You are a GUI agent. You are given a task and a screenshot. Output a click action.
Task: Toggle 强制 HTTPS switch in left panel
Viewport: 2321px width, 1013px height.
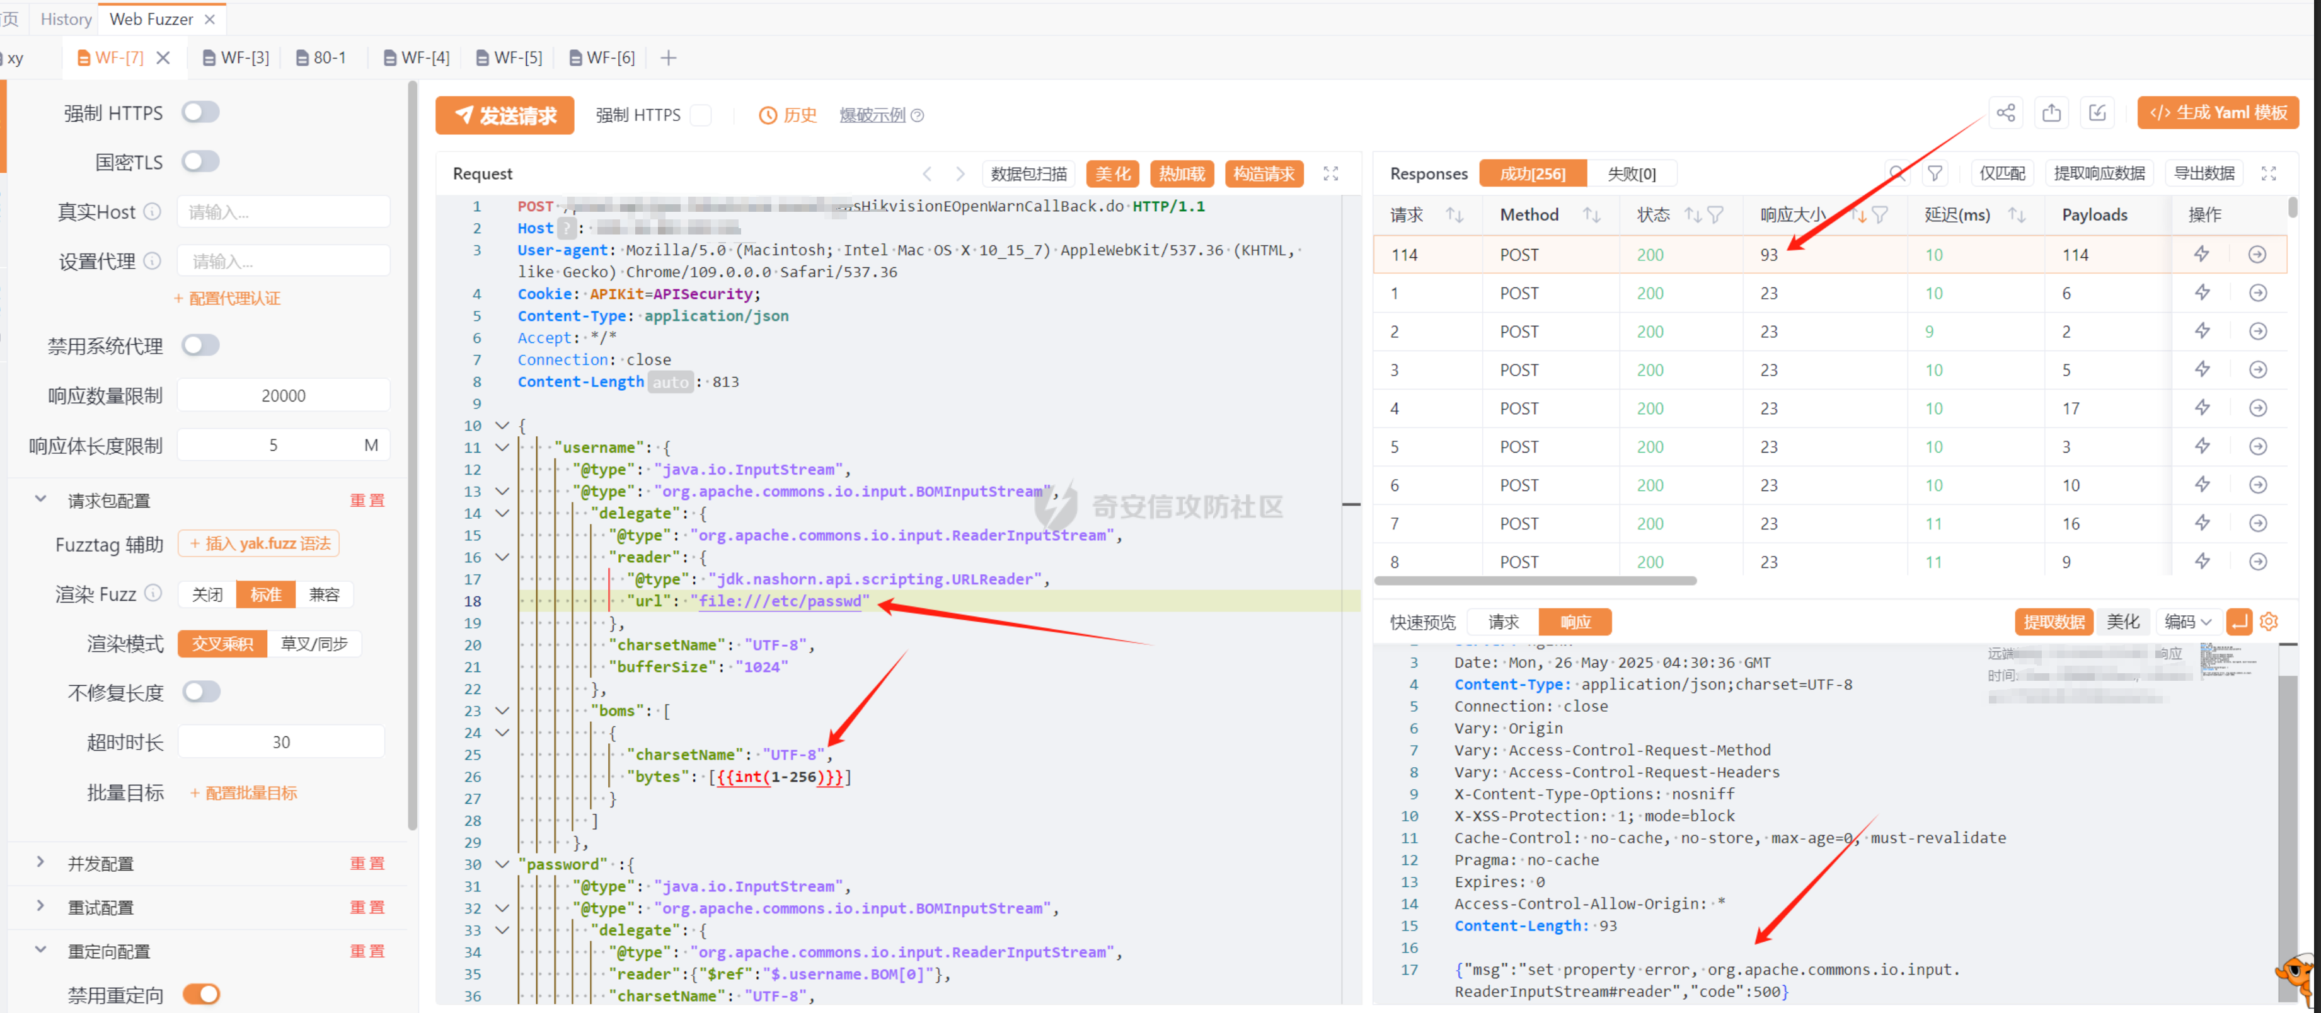[x=200, y=112]
